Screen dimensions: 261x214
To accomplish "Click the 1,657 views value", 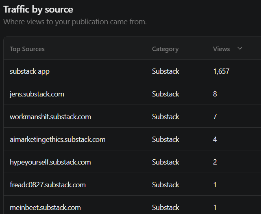I will (221, 71).
